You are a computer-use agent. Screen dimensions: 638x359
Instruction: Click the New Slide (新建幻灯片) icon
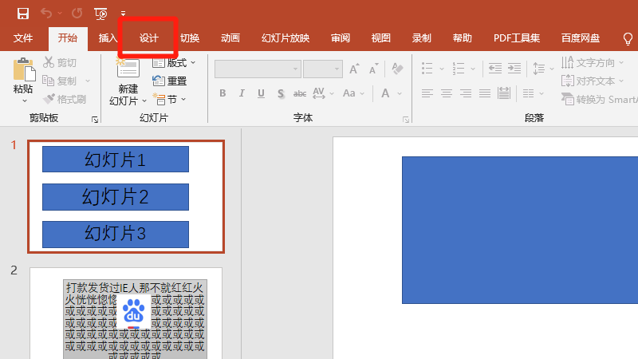[x=128, y=72]
